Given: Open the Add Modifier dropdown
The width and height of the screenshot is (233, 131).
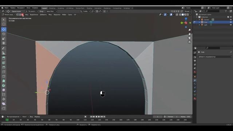Looking at the screenshot, I should click(215, 57).
